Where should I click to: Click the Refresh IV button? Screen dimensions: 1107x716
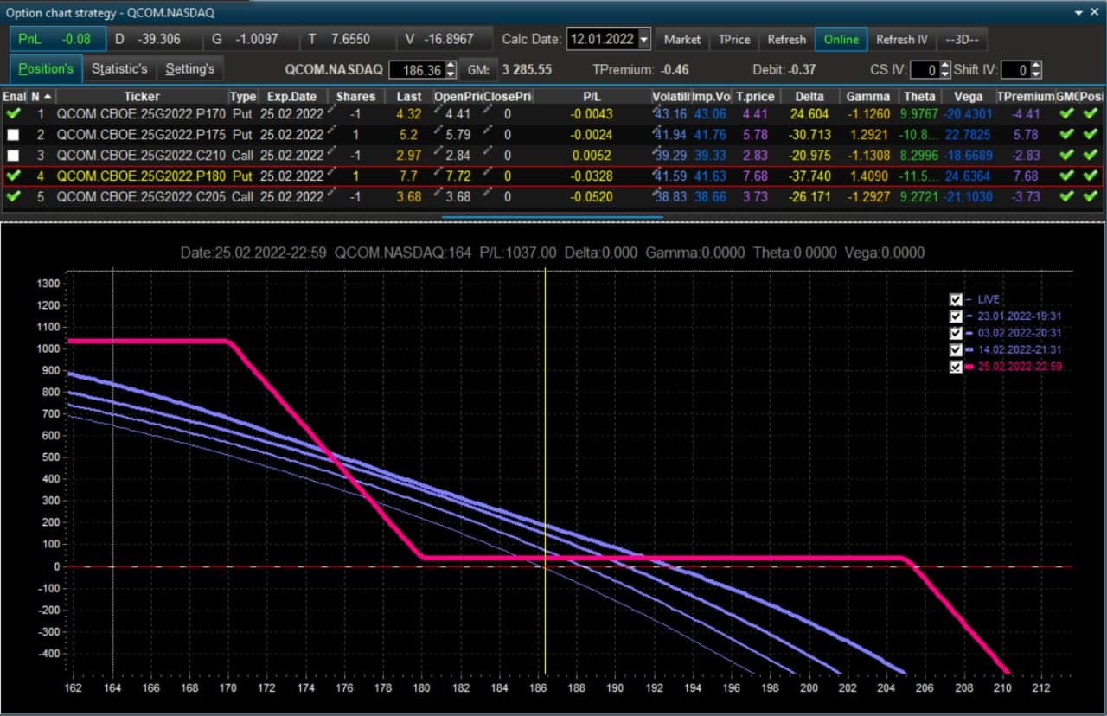(902, 39)
